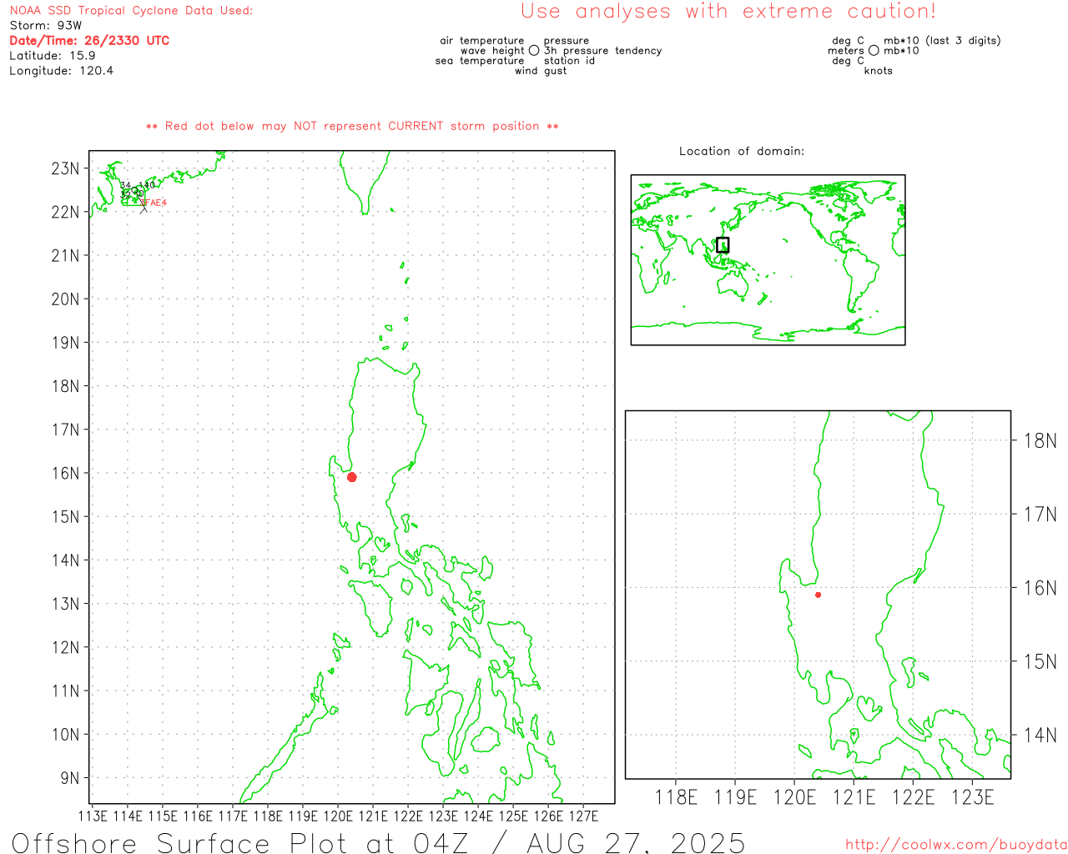Click the 'Location of domain:' label
Screen dimensions: 1068x854
click(742, 151)
